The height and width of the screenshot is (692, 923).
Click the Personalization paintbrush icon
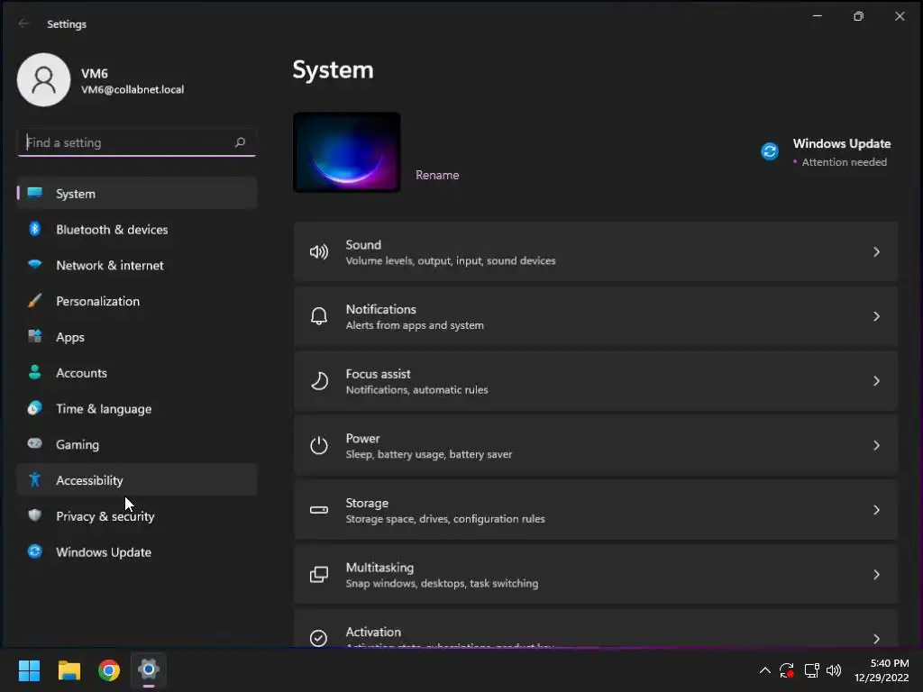pos(35,301)
